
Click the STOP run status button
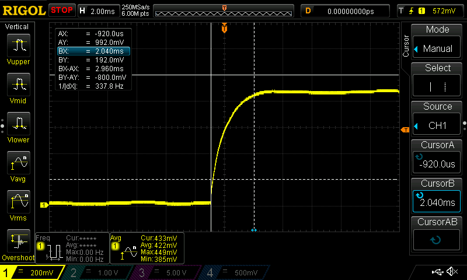[x=62, y=10]
